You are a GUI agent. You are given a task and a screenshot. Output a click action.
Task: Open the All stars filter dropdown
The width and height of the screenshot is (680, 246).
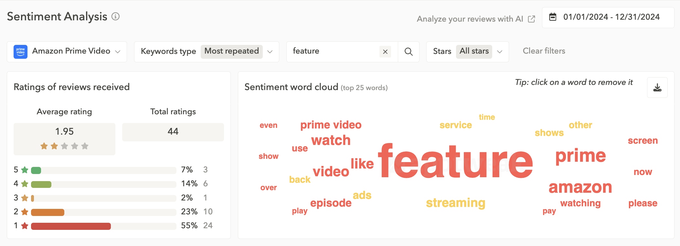coord(500,51)
